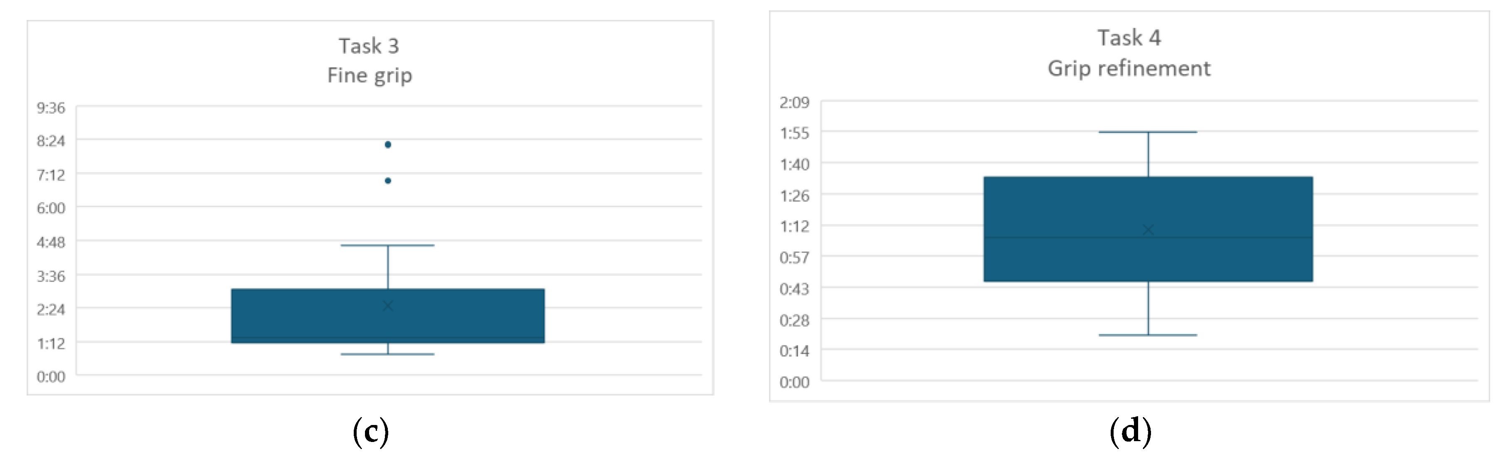Click the 4:48 axis label in Task 3
Viewport: 1501px width, 459px height.
coord(51,242)
